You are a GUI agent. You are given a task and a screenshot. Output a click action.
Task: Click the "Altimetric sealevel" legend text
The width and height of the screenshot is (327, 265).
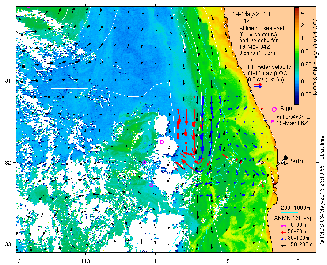[x=262, y=28]
